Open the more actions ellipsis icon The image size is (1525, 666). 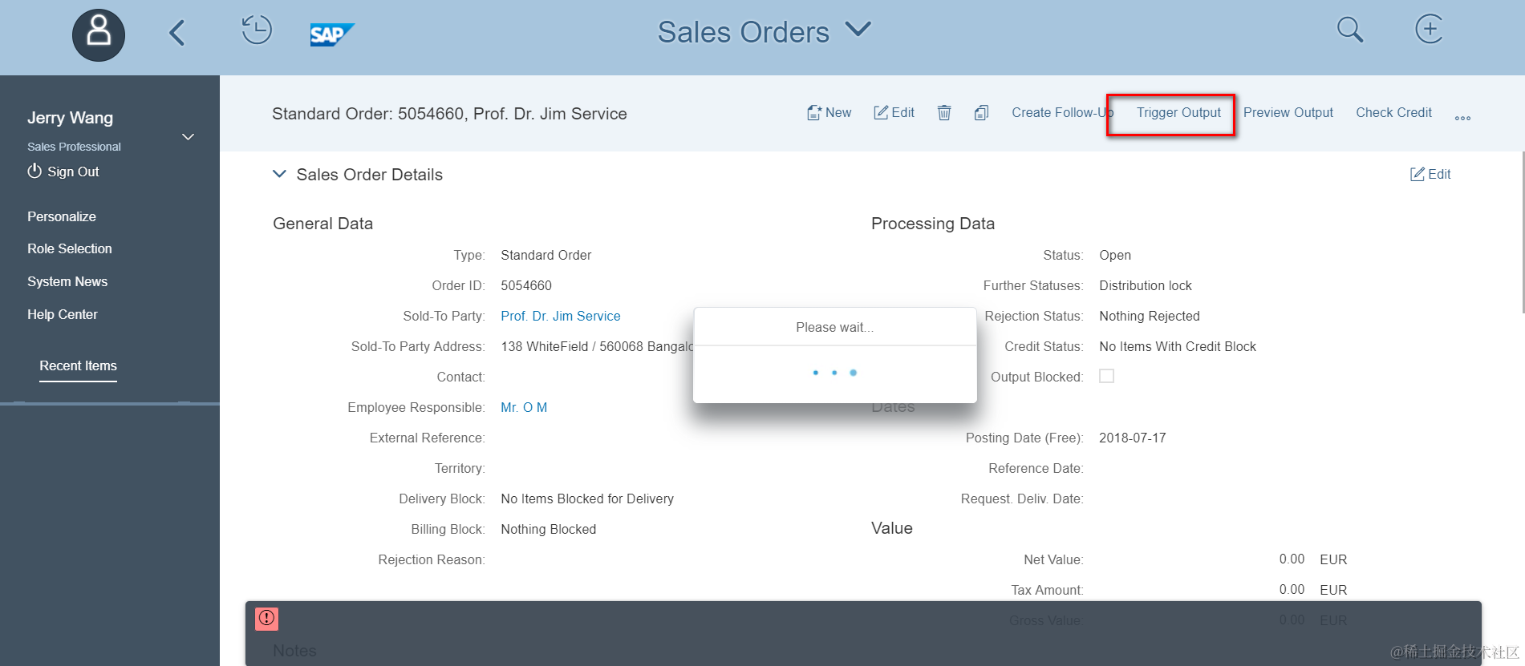coord(1462,118)
